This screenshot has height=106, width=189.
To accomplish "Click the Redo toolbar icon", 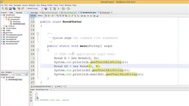I will pyautogui.click(x=23, y=9).
